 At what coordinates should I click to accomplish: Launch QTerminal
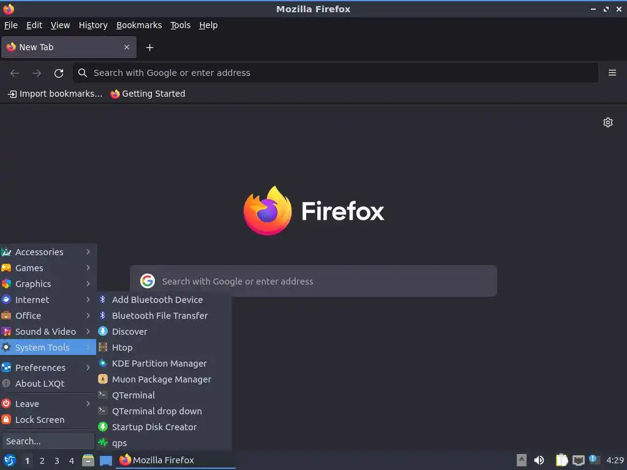pyautogui.click(x=164, y=395)
